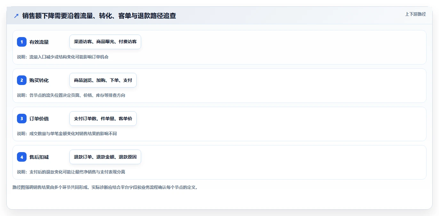Click the 上下游路径 label in the header

(415, 14)
